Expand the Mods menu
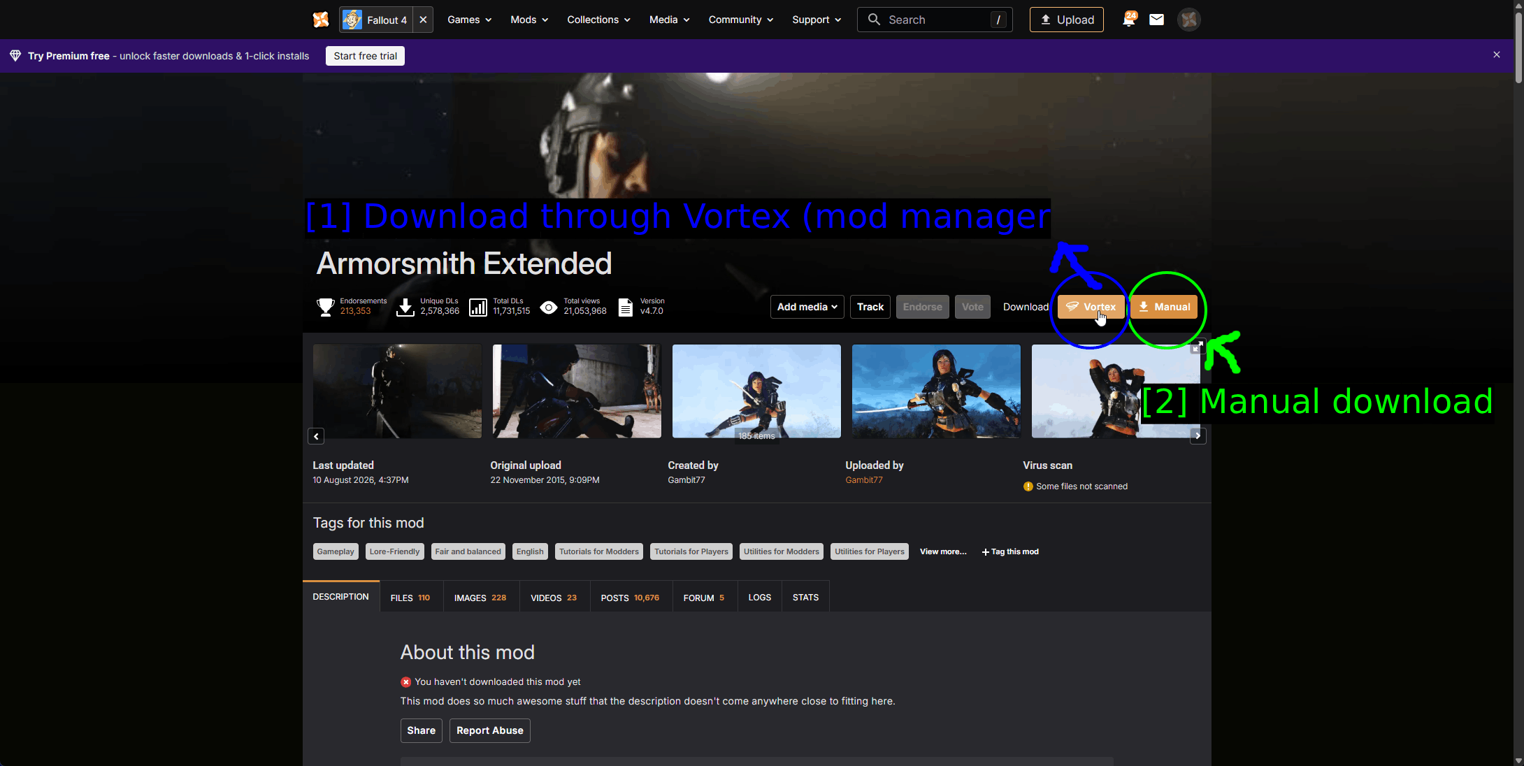This screenshot has height=766, width=1524. (x=529, y=20)
